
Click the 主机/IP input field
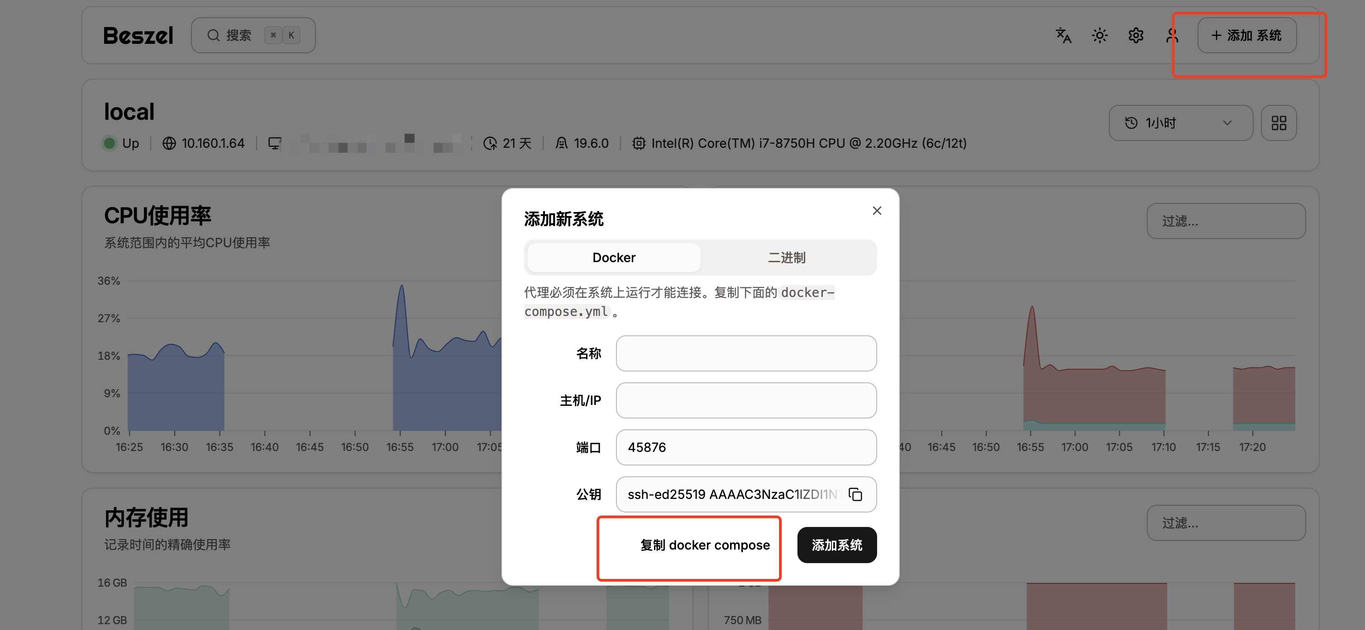tap(745, 400)
